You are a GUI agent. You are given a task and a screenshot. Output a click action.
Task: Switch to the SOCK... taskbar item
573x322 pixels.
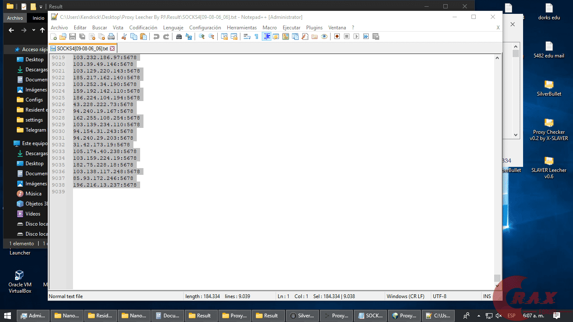[x=370, y=316]
